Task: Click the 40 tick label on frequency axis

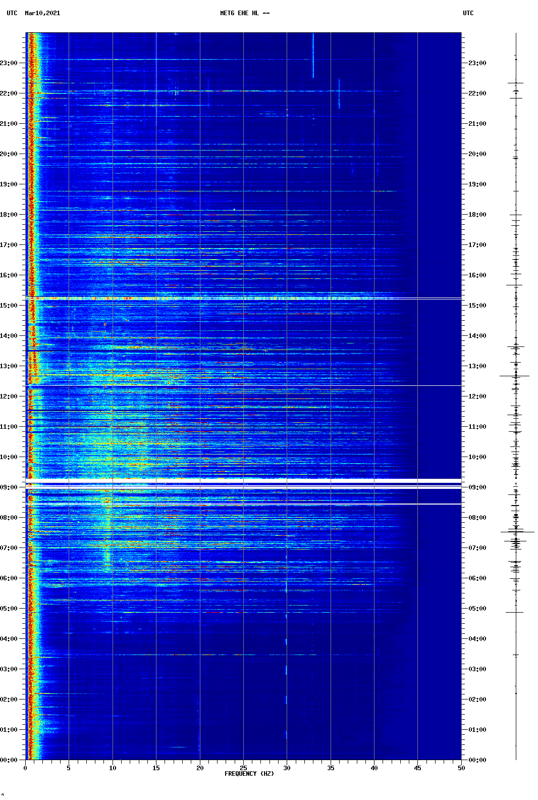Action: click(x=374, y=768)
